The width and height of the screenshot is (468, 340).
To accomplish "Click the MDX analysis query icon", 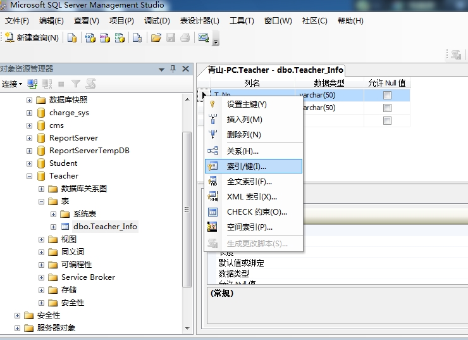I will (x=90, y=37).
